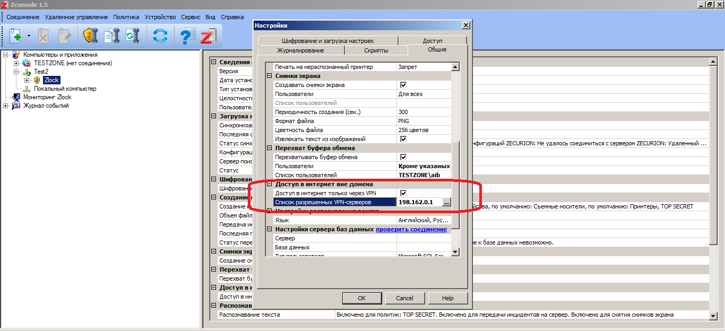Click the Test2 computer icon in tree
The height and width of the screenshot is (331, 725).
coord(27,72)
